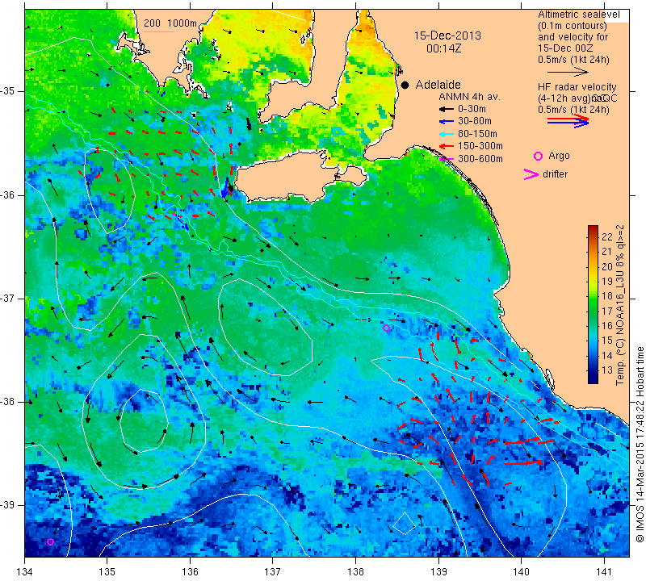Click the magenta 300-600m arrow legend symbol
Screen dimensions: 646x581
[447, 159]
